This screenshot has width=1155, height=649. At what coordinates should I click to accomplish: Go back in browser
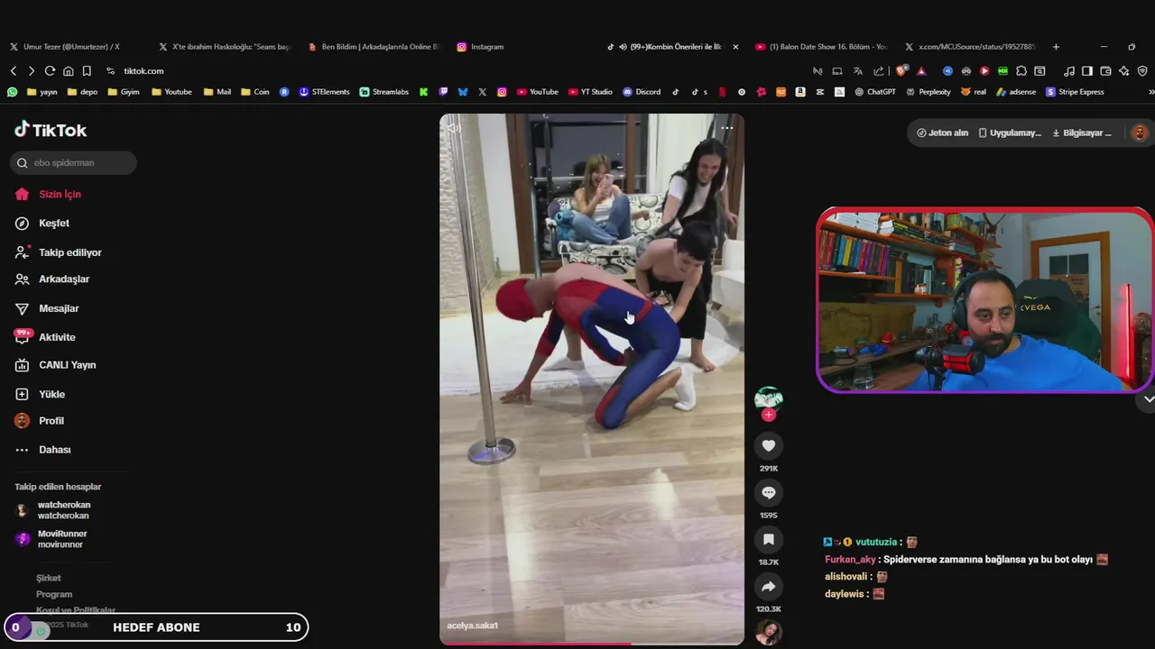(14, 70)
